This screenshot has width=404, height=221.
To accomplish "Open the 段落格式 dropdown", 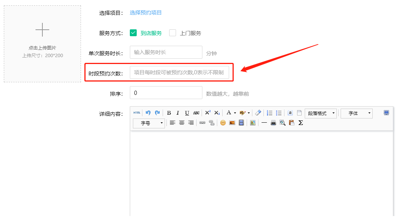I will click(x=321, y=113).
